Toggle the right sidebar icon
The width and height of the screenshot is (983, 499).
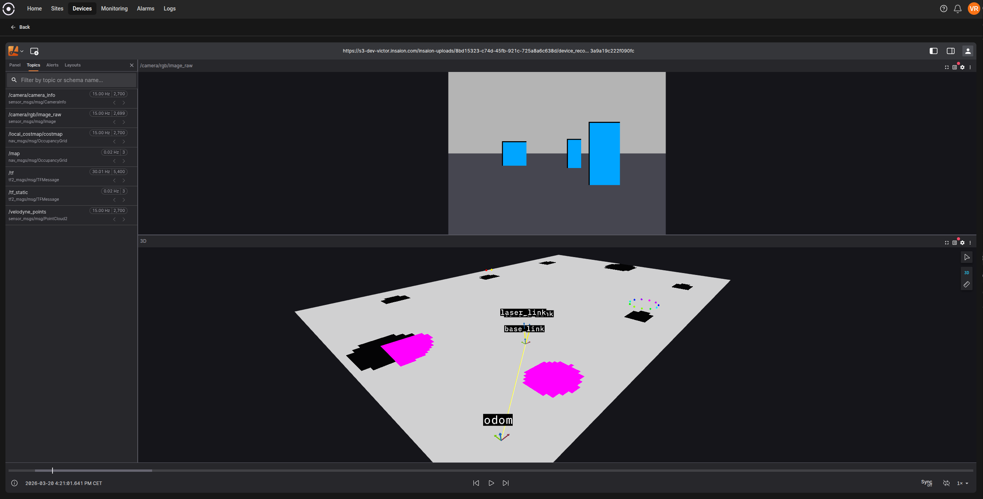coord(951,51)
